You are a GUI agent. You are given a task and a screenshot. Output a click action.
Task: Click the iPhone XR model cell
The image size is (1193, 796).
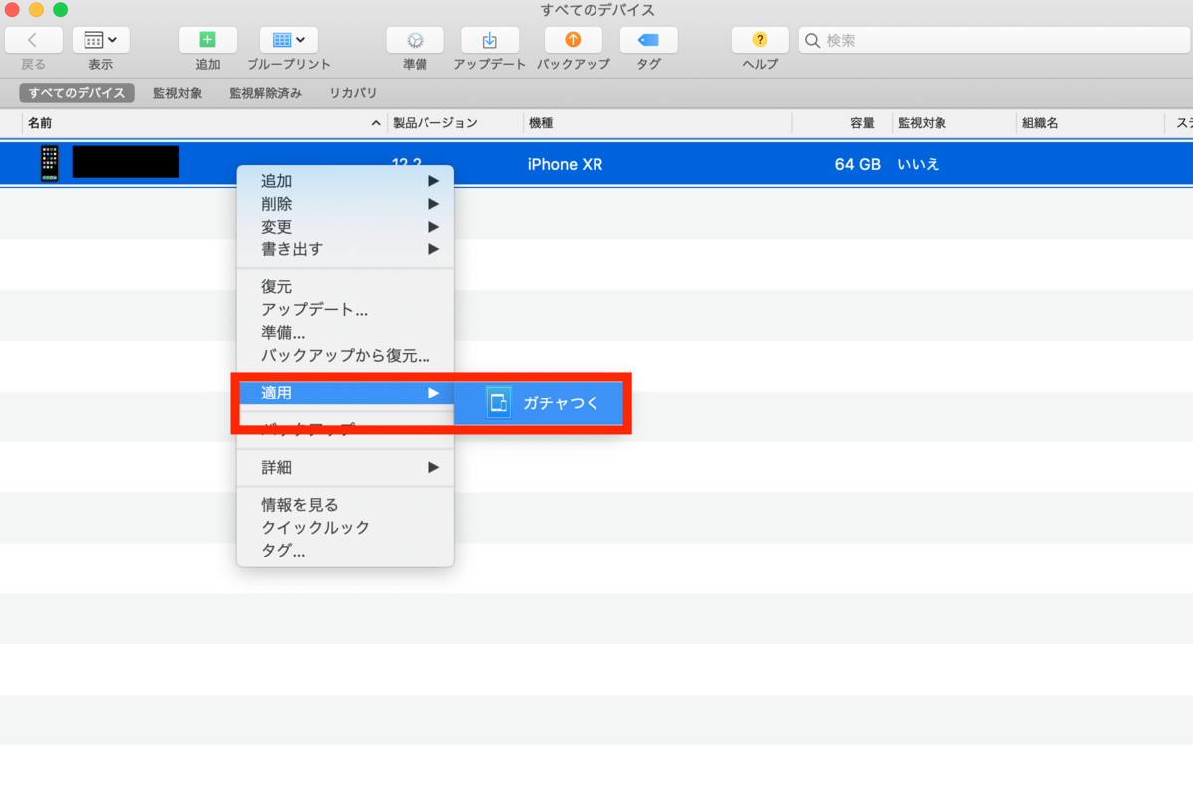pyautogui.click(x=565, y=164)
